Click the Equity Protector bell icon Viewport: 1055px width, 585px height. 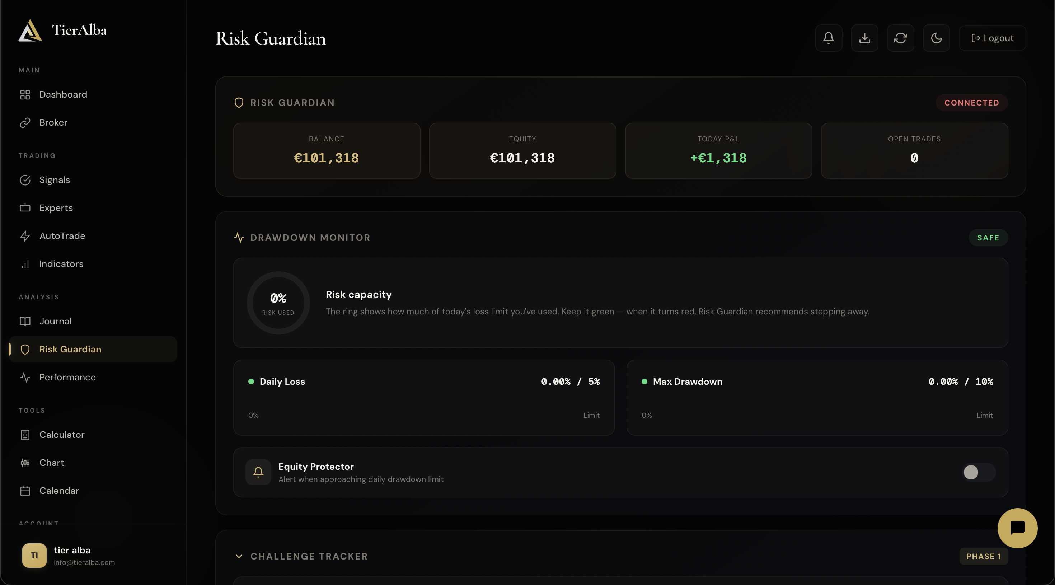[x=258, y=472]
